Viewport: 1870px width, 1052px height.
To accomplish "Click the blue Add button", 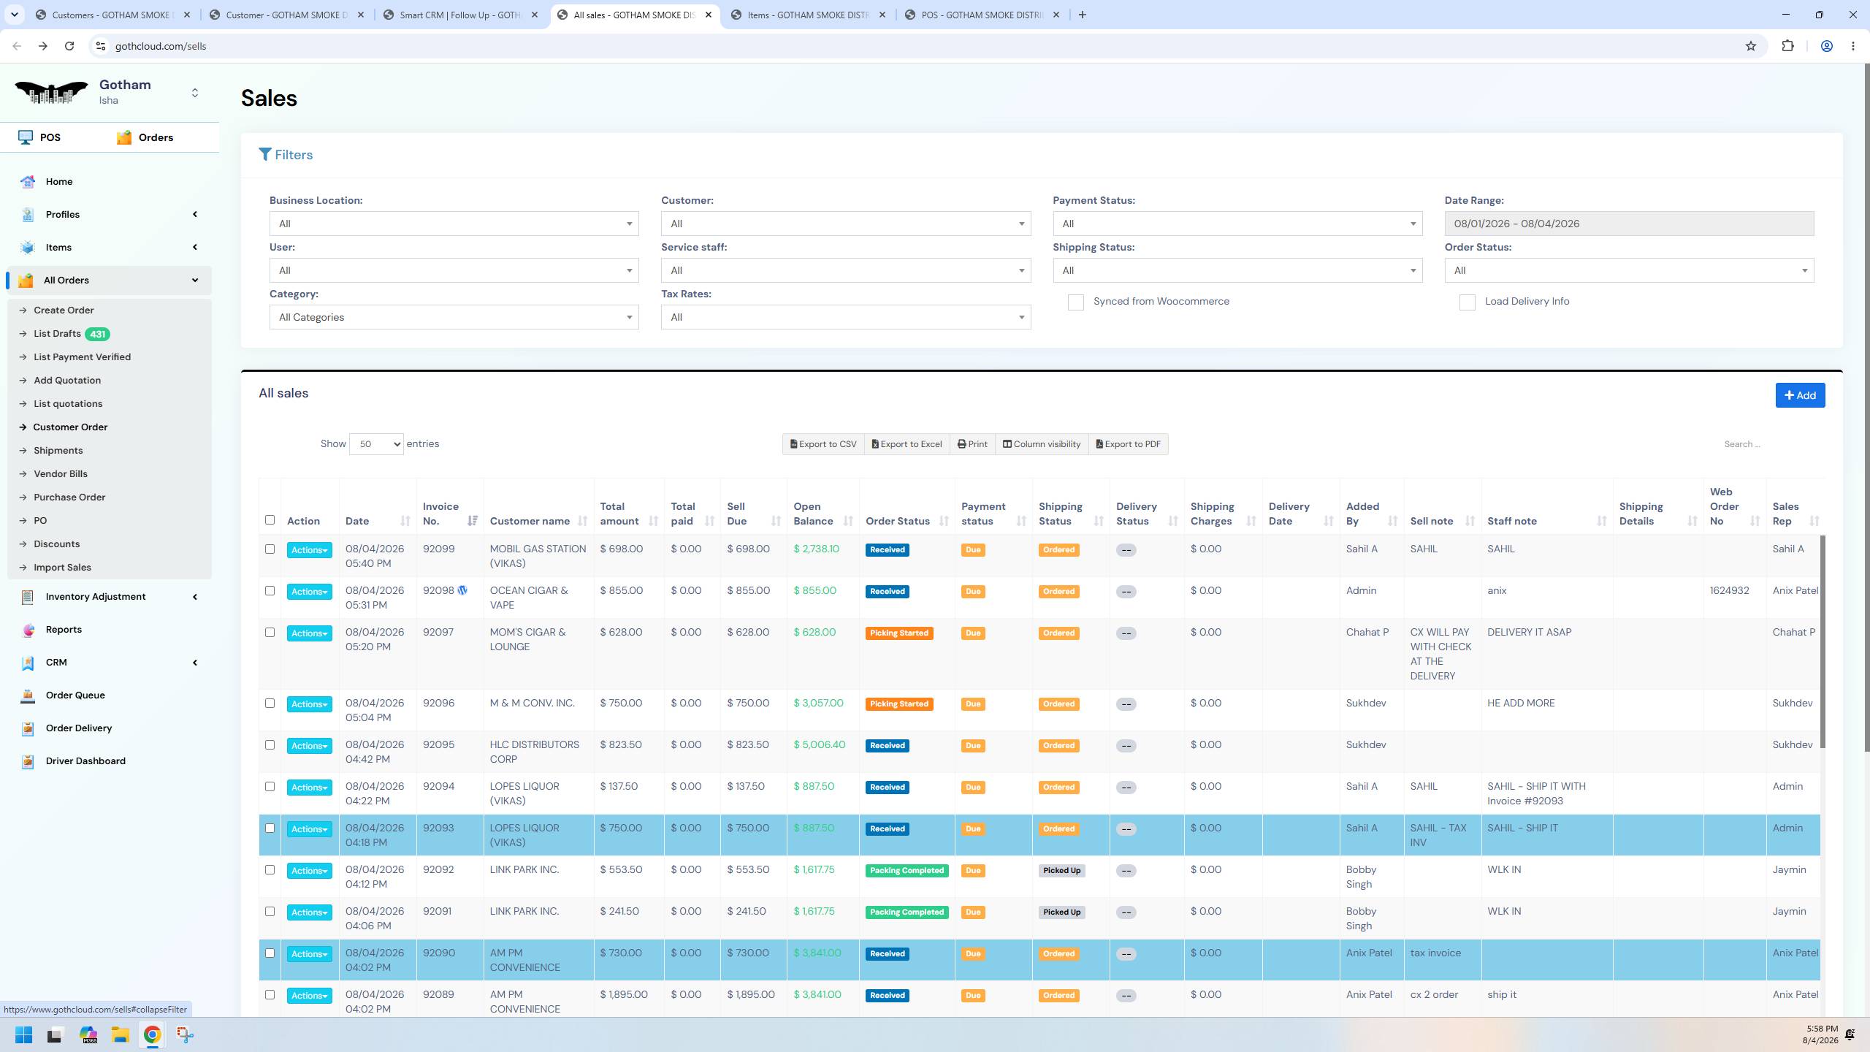I will (1800, 395).
